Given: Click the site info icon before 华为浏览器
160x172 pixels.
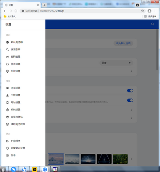Looking at the screenshot, I should 23,11.
